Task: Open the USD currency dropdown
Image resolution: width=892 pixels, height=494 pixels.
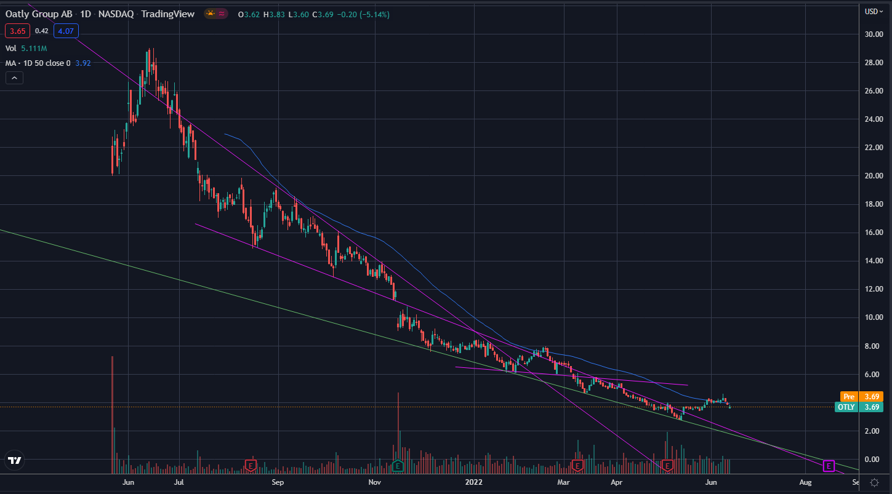Action: click(874, 11)
